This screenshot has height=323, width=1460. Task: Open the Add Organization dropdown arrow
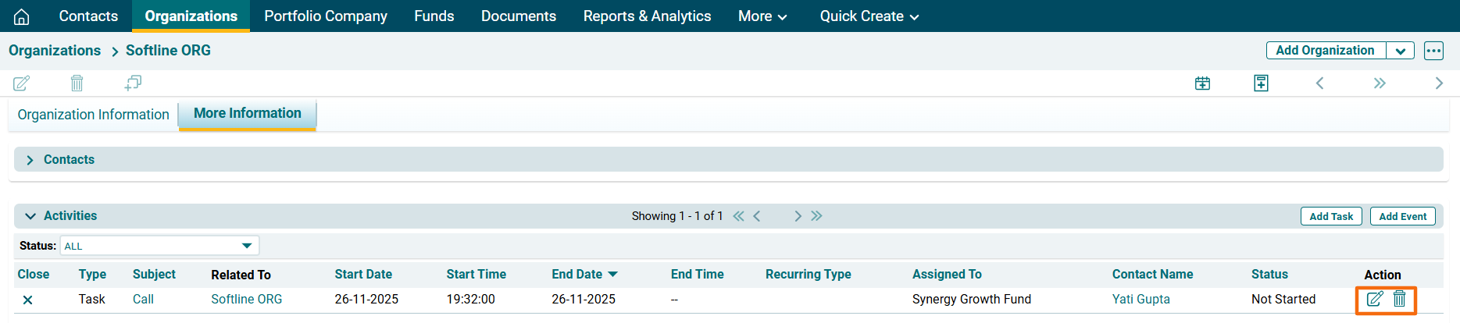pyautogui.click(x=1400, y=51)
